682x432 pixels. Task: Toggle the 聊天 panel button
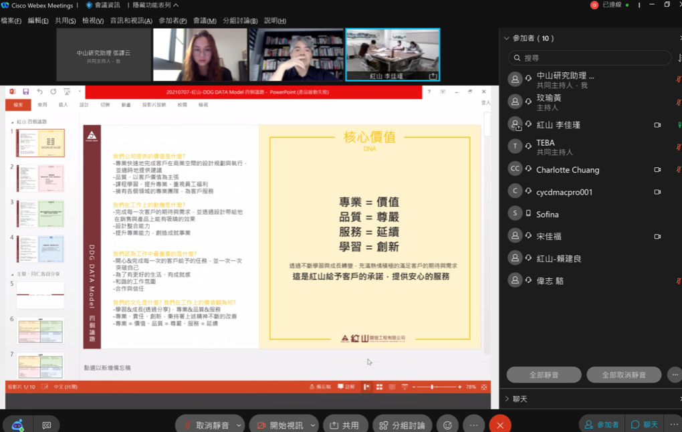click(x=645, y=425)
